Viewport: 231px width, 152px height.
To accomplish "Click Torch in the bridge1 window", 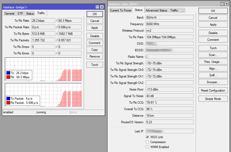I will coord(95,65).
